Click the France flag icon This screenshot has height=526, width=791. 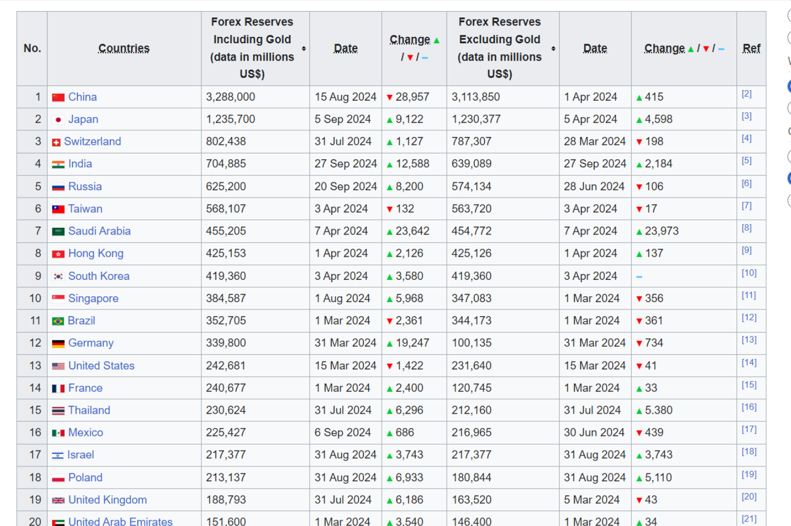point(58,388)
